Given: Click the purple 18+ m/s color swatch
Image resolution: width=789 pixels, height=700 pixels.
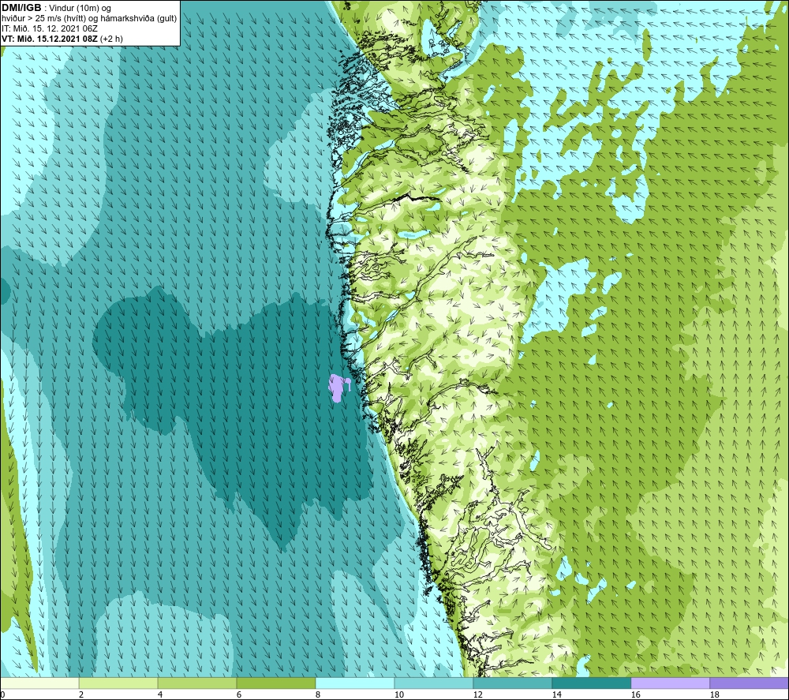Looking at the screenshot, I should tap(749, 683).
